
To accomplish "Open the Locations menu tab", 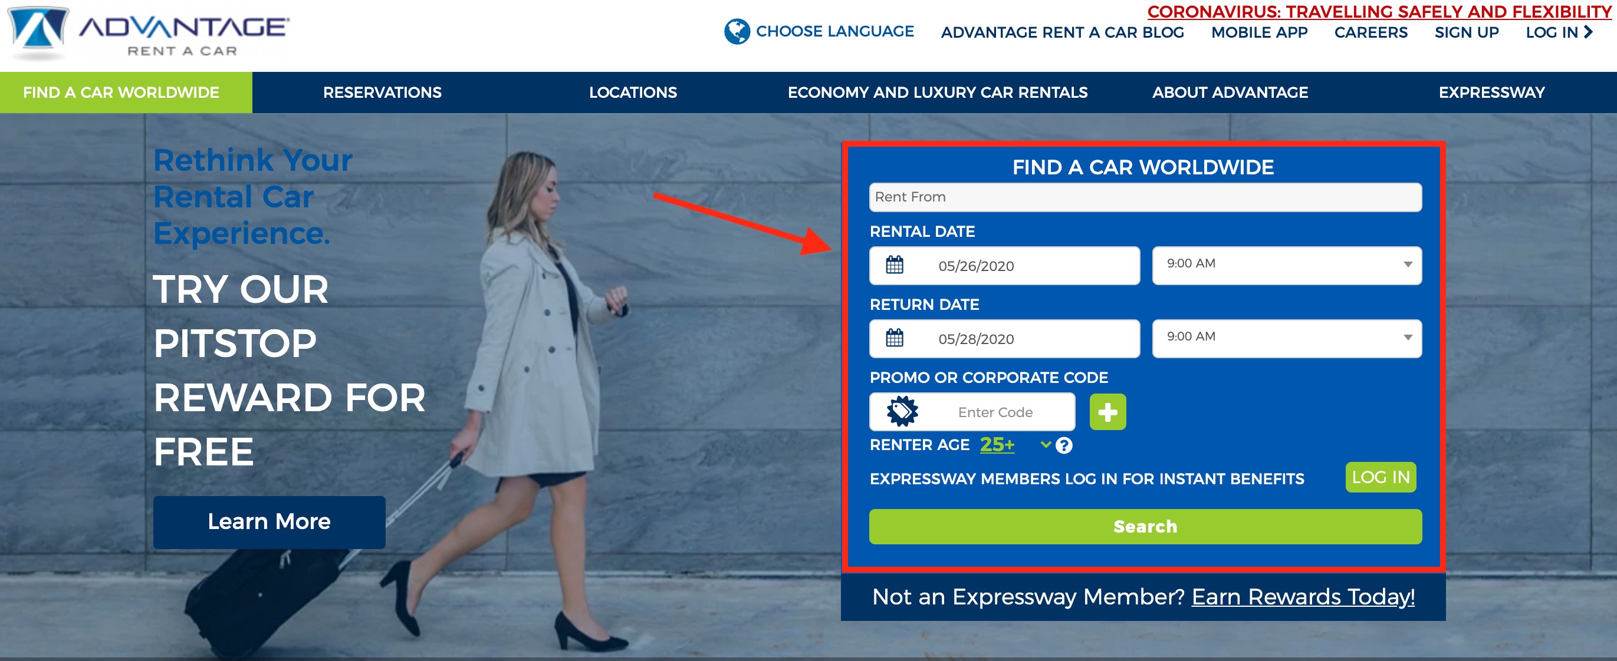I will (633, 92).
